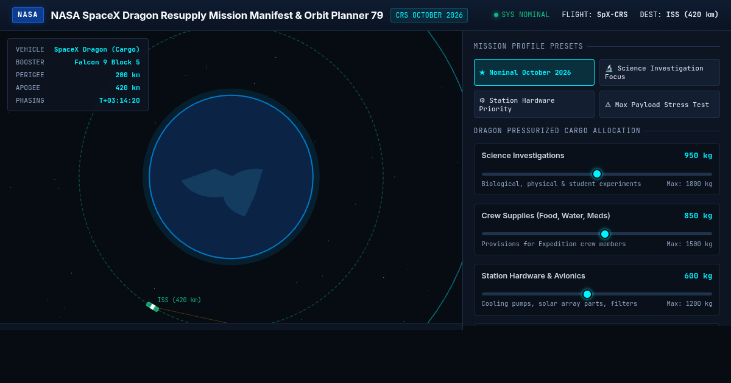Click the ISS spacecraft icon in orbit
Screen dimensions: 731x383
(x=152, y=306)
